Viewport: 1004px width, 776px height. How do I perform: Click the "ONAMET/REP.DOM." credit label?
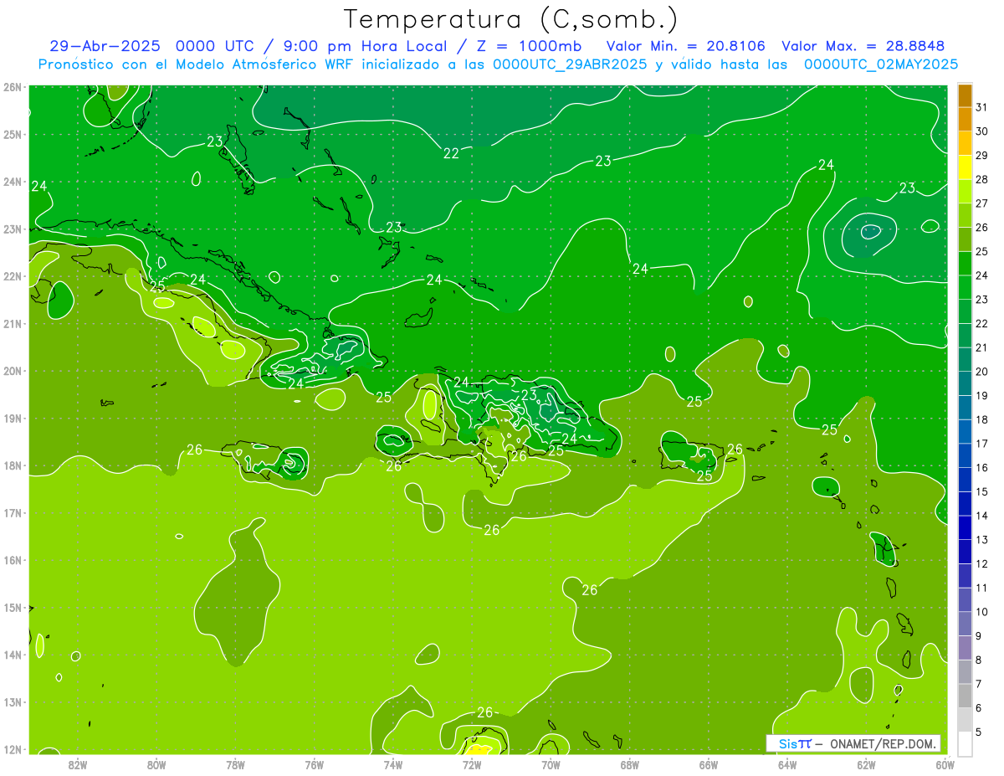point(883,743)
